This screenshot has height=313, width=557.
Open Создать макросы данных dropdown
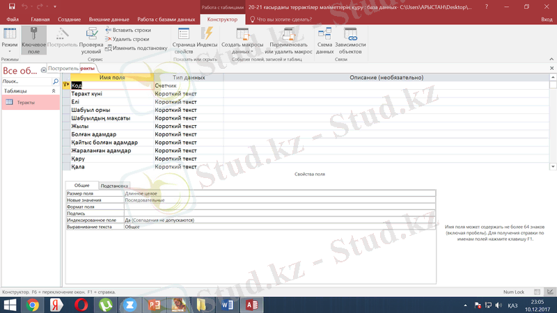[x=241, y=43]
